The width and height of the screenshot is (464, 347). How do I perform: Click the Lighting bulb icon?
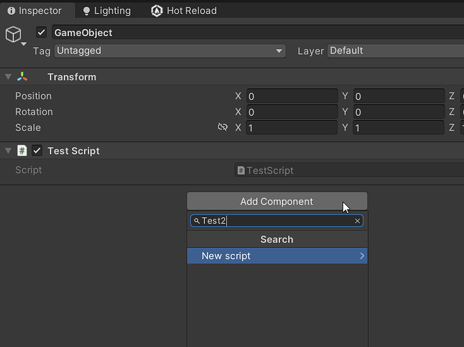point(86,11)
